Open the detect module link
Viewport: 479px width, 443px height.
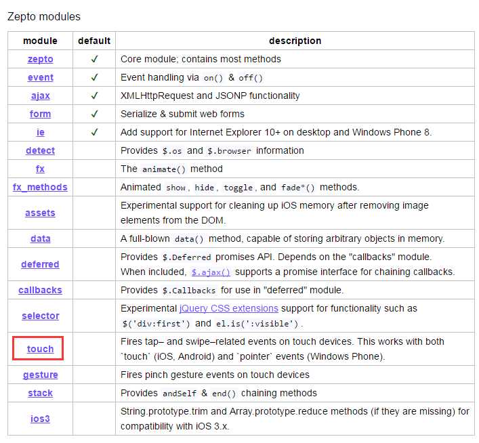point(41,150)
